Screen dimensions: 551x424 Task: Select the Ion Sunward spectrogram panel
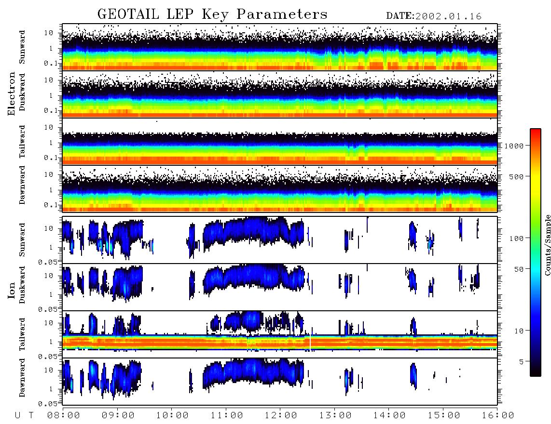(280, 240)
